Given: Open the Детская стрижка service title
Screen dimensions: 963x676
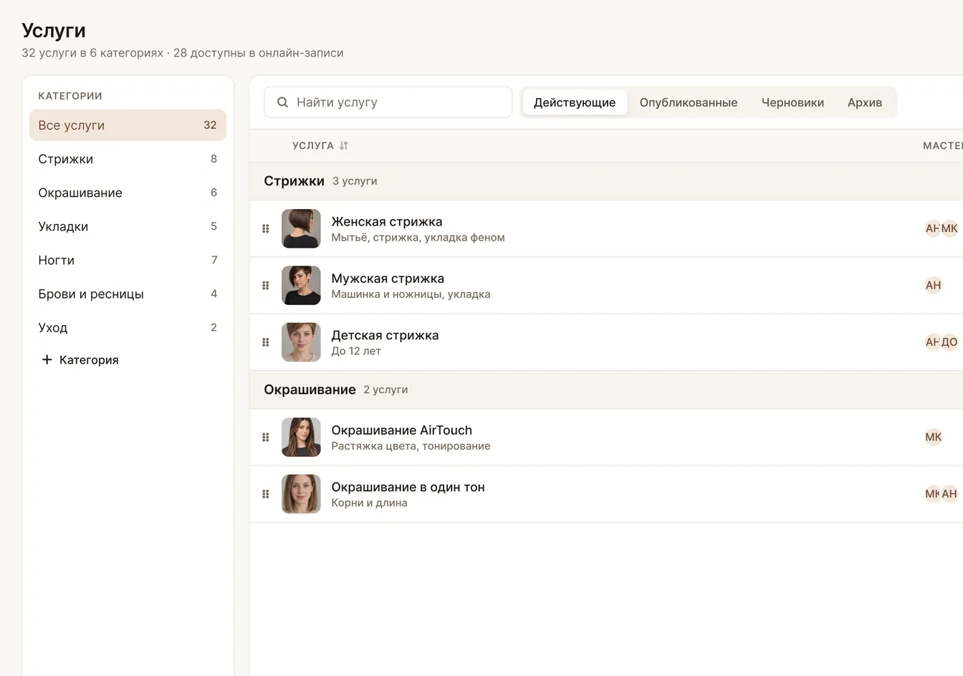Looking at the screenshot, I should pos(385,335).
